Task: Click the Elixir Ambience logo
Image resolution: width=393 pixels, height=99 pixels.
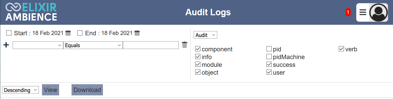Action: pos(31,12)
